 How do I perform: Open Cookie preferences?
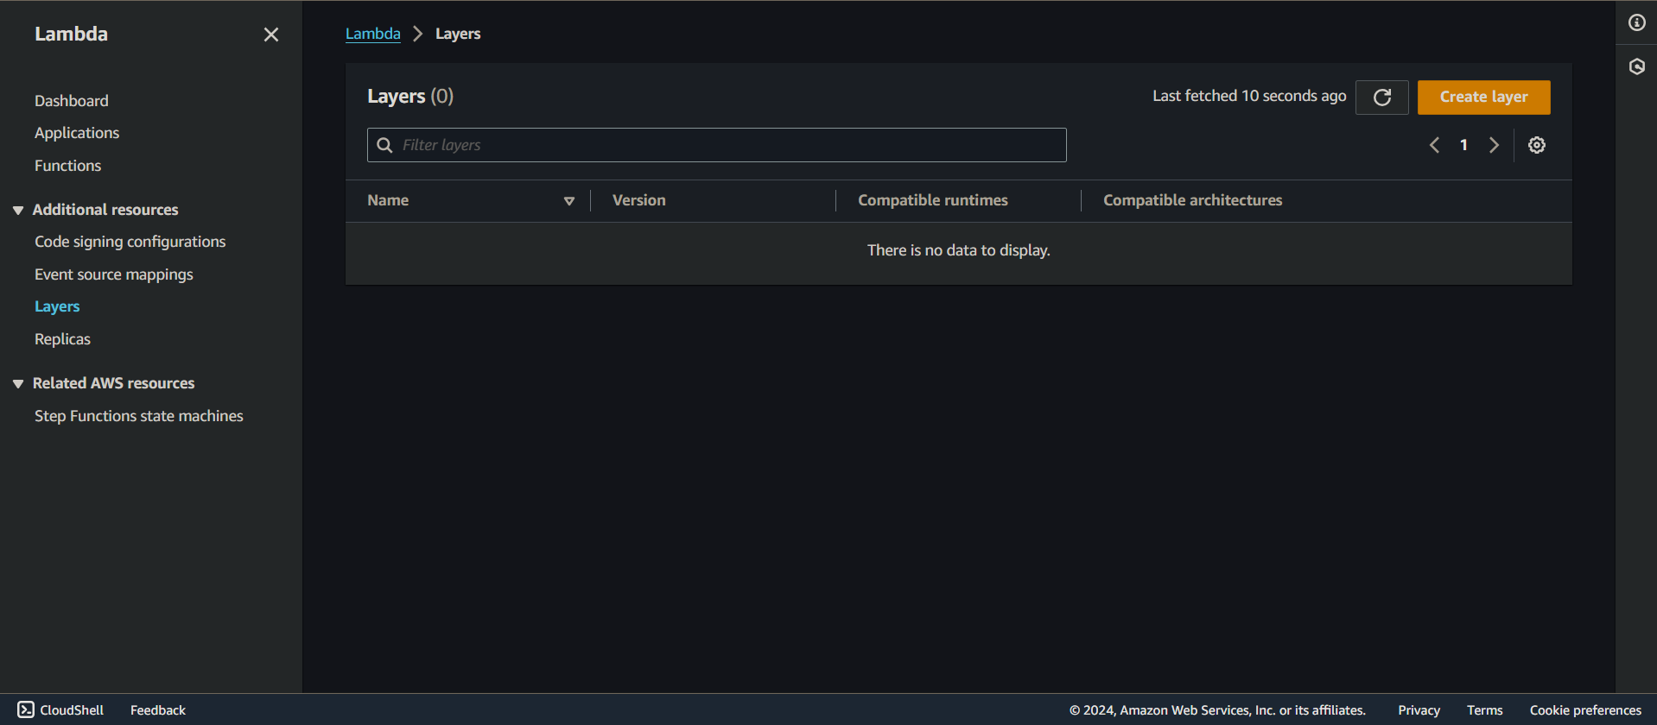[x=1585, y=709]
